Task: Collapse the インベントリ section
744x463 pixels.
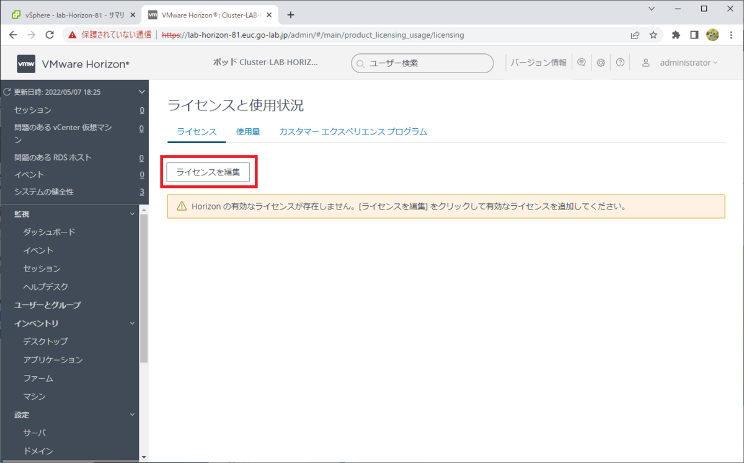Action: pyautogui.click(x=132, y=323)
